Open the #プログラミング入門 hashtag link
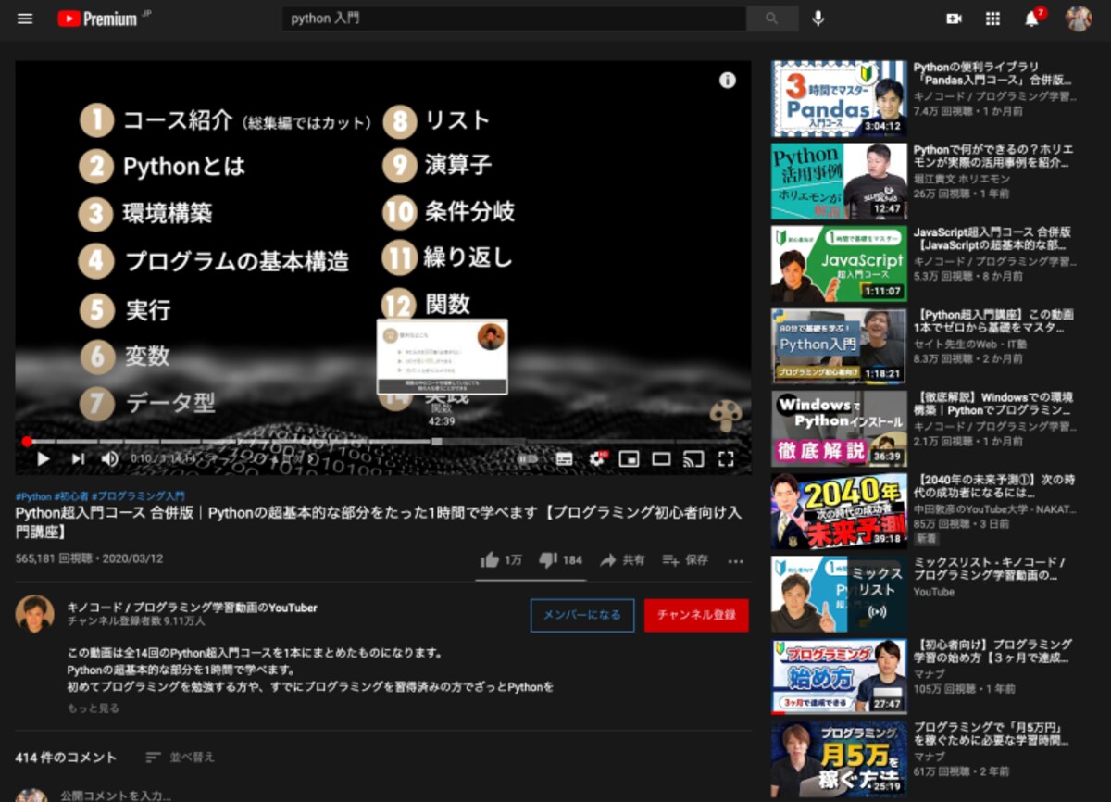This screenshot has width=1111, height=802. click(137, 496)
